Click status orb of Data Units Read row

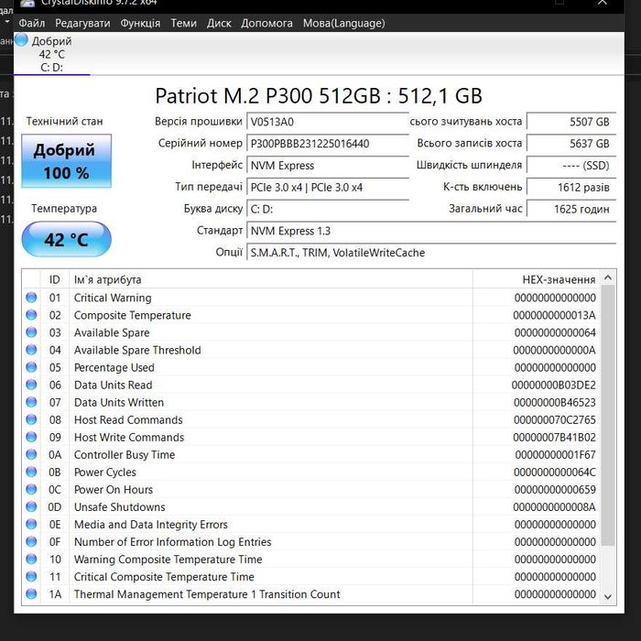click(31, 385)
